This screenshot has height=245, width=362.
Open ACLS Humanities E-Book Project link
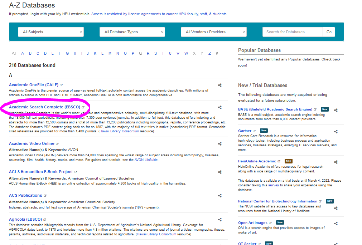coord(41,172)
